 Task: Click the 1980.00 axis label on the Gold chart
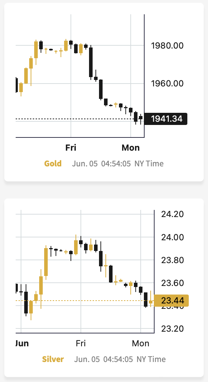coord(167,46)
